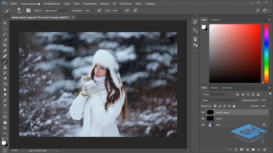
Task: Delete layer with trash icon
Action: (264, 150)
